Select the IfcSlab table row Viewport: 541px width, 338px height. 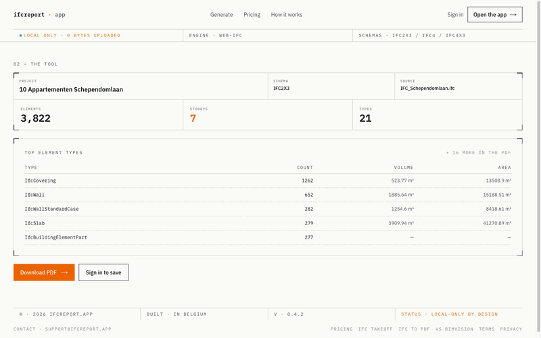pos(268,223)
